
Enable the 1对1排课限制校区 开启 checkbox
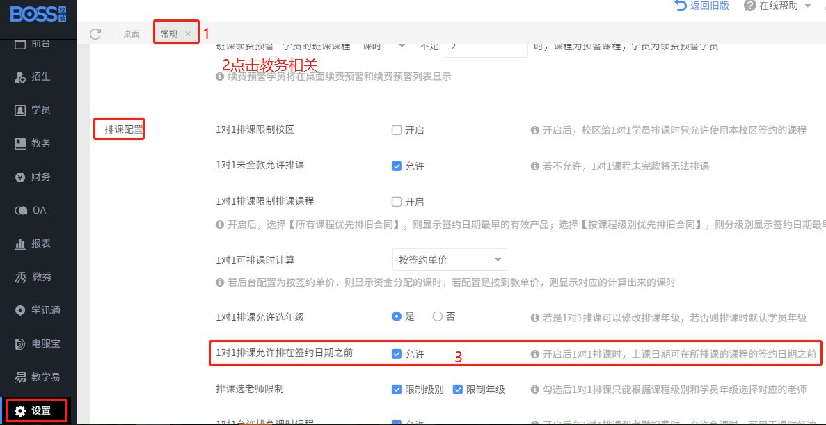(397, 130)
